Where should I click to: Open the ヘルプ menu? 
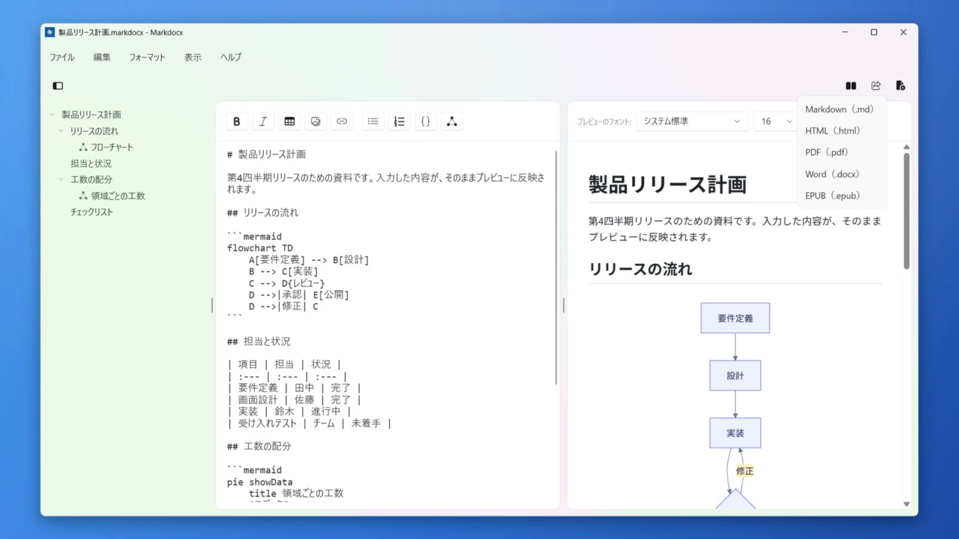coord(231,57)
